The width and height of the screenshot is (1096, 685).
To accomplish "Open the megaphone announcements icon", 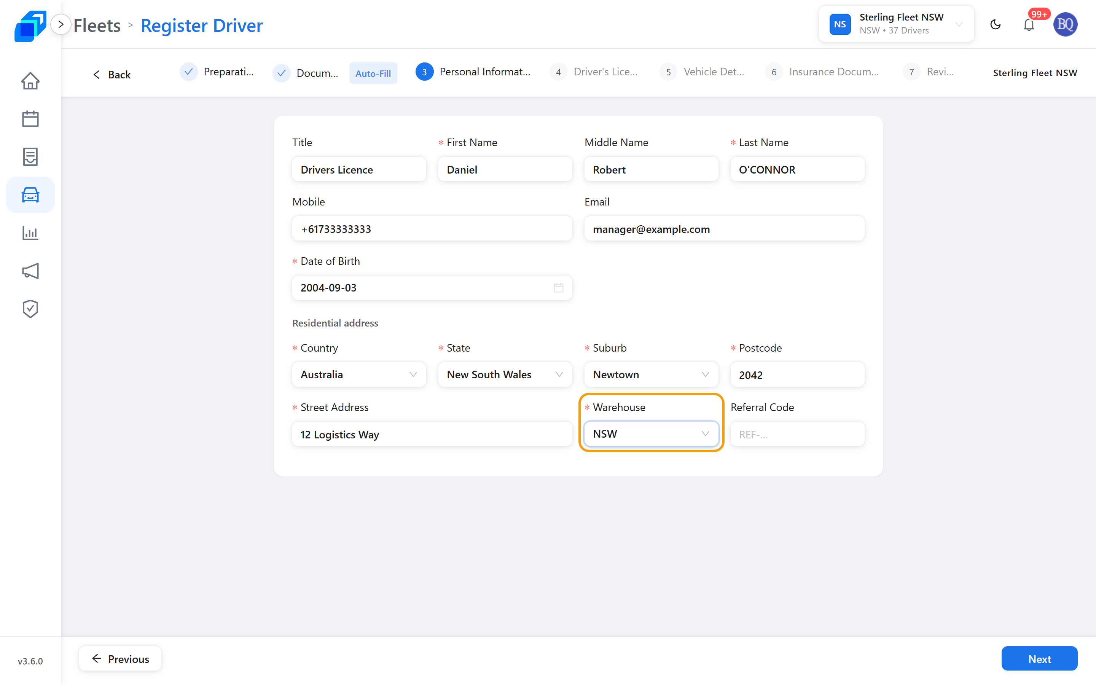I will click(30, 271).
